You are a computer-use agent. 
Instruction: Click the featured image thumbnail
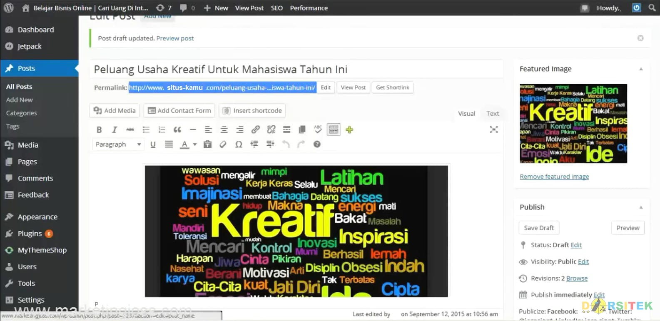573,124
